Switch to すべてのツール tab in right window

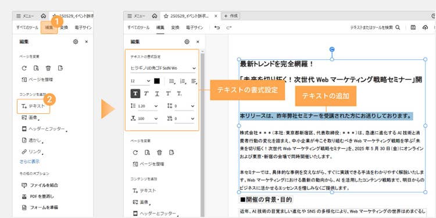click(138, 27)
